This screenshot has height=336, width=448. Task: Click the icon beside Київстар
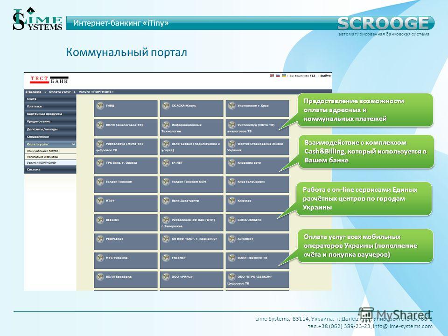[x=232, y=201]
